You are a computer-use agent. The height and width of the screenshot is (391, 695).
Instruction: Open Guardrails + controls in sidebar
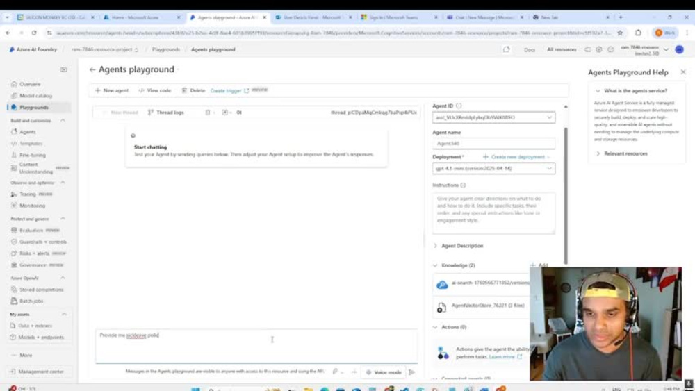(x=42, y=242)
